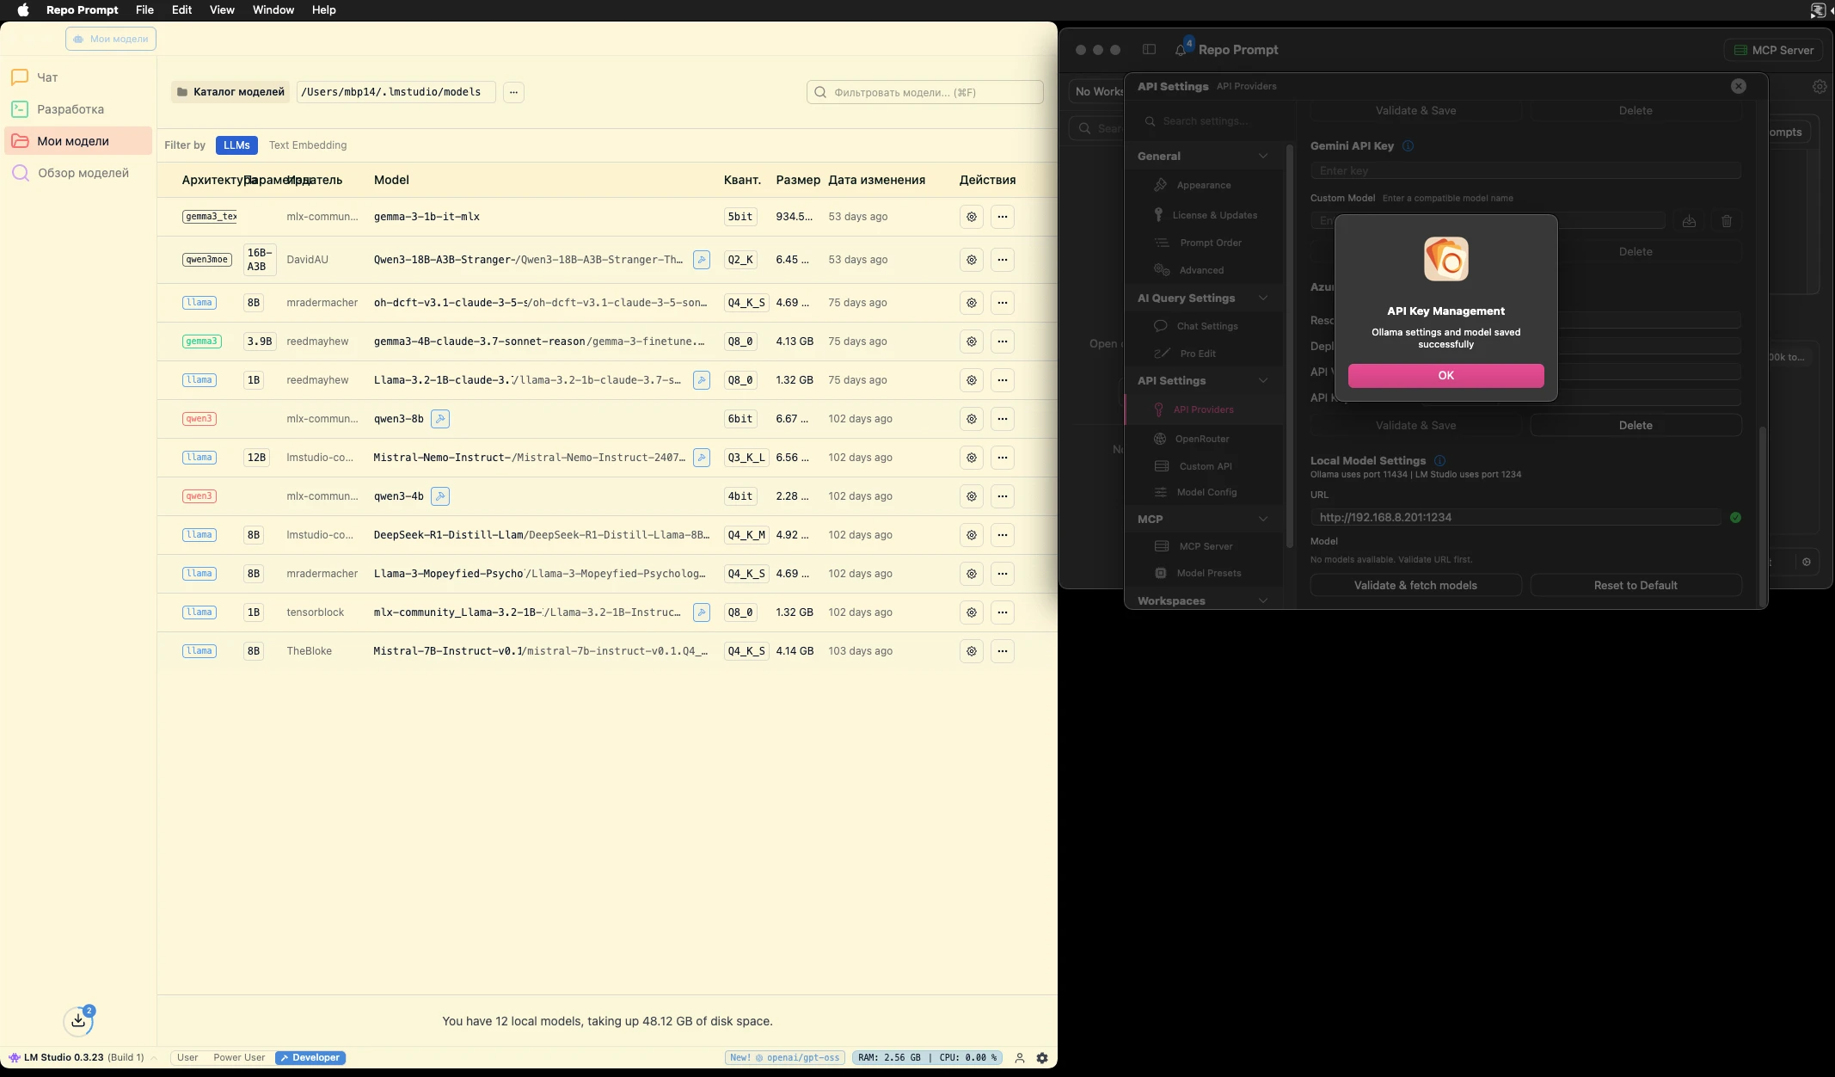1835x1077 pixels.
Task: Open the File menu
Action: (x=144, y=9)
